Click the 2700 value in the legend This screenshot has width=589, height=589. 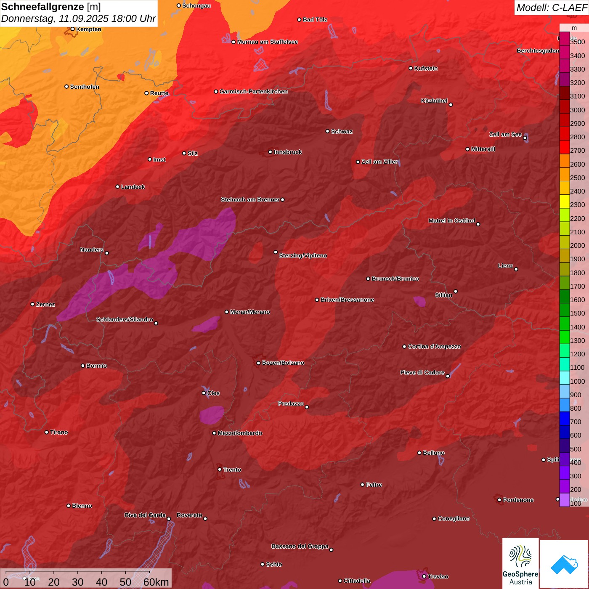click(577, 151)
